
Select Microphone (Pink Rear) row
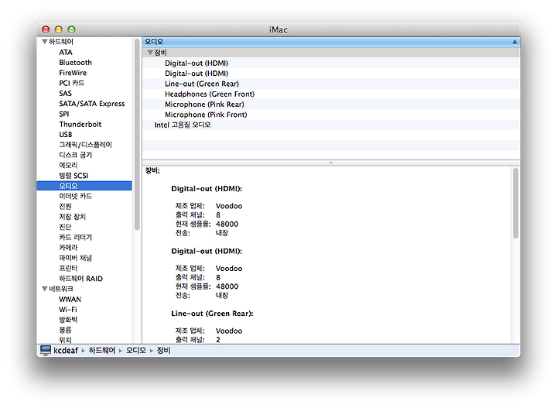(331, 105)
